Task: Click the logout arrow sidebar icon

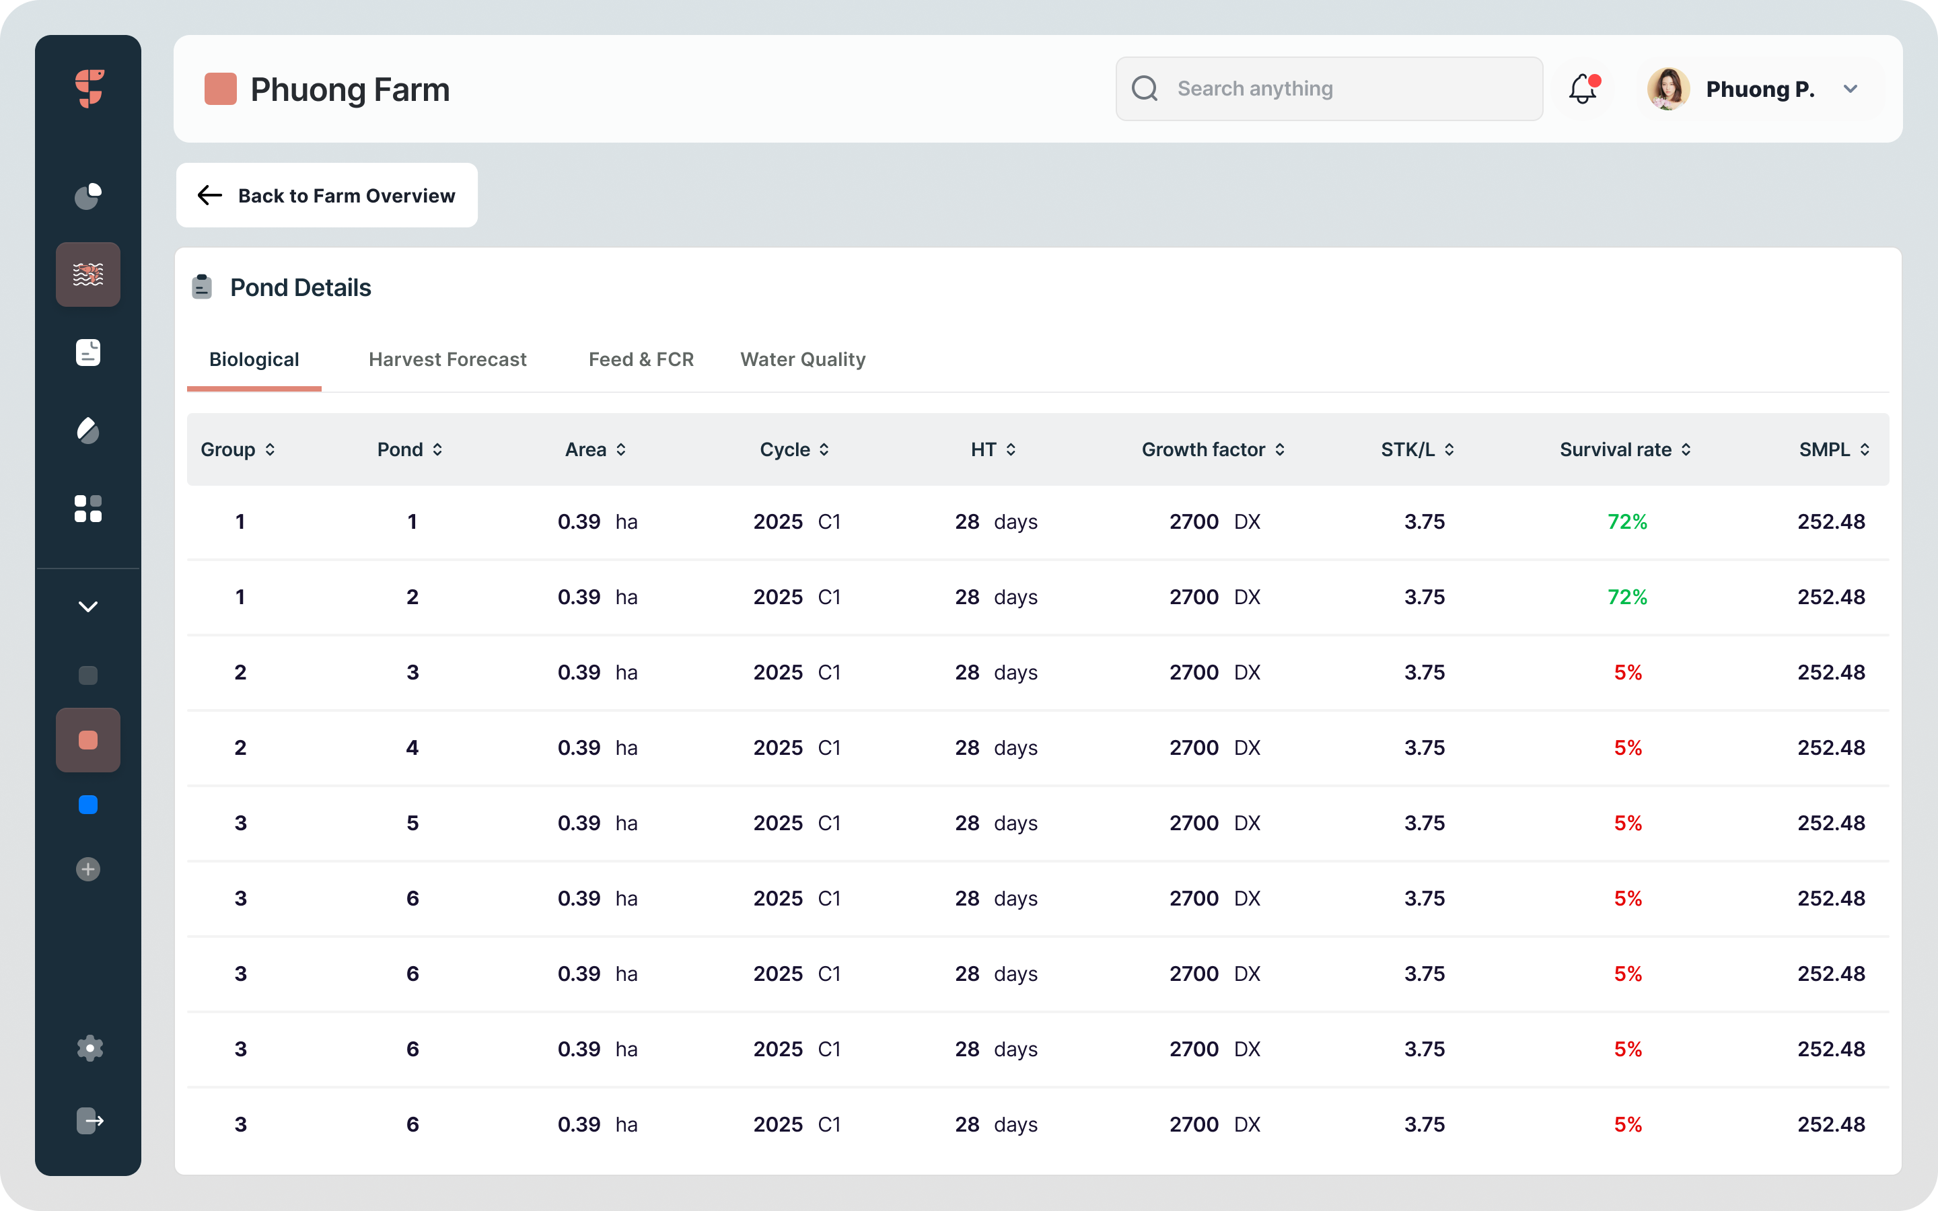Action: pyautogui.click(x=89, y=1120)
